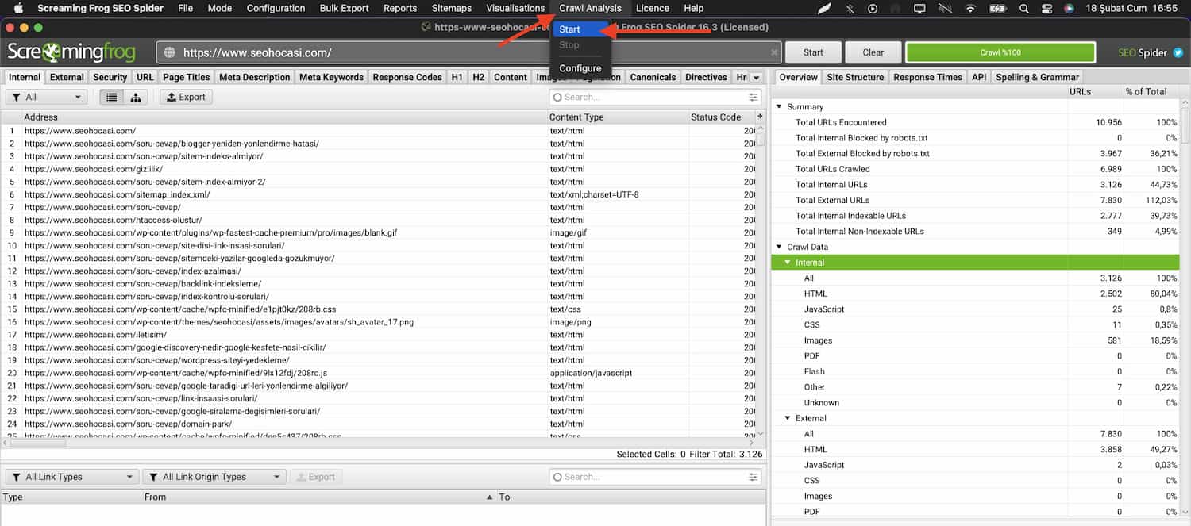
Task: Choose Configure in Crawl Analysis menu
Action: click(580, 68)
